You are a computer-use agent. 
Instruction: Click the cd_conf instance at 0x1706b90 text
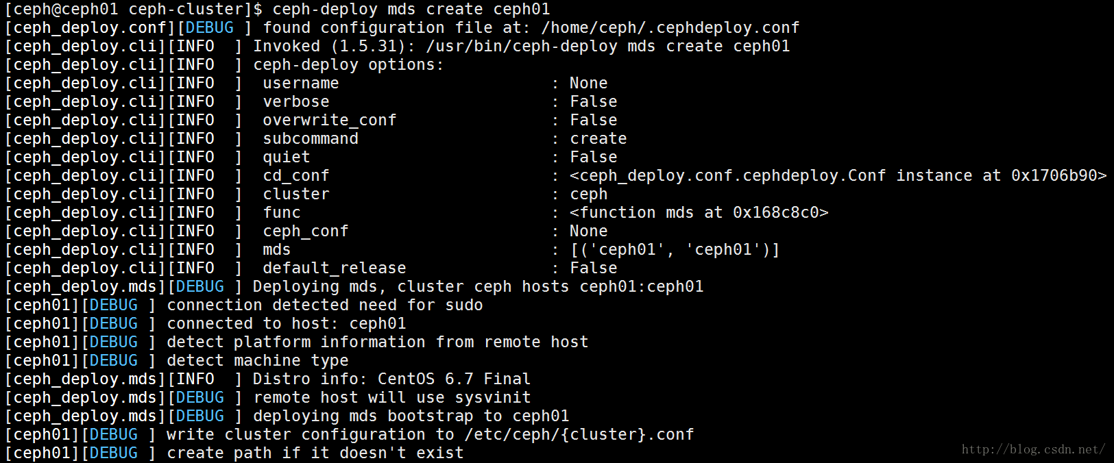[x=838, y=176]
